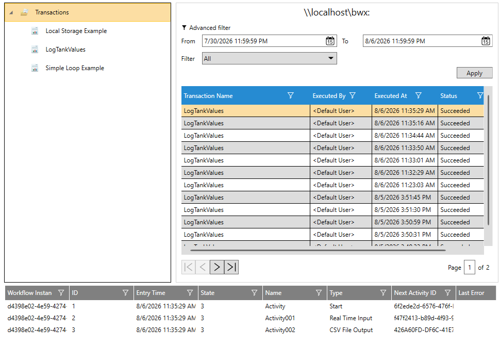
Task: Sort by Entry Time column header
Action: point(151,293)
